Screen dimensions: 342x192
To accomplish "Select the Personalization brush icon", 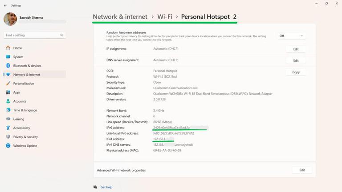I will point(8,84).
